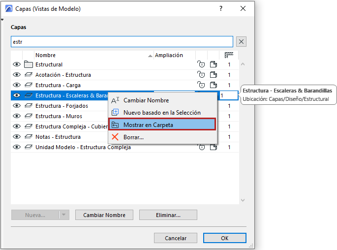
Task: Confirm with the OK button
Action: tap(225, 238)
